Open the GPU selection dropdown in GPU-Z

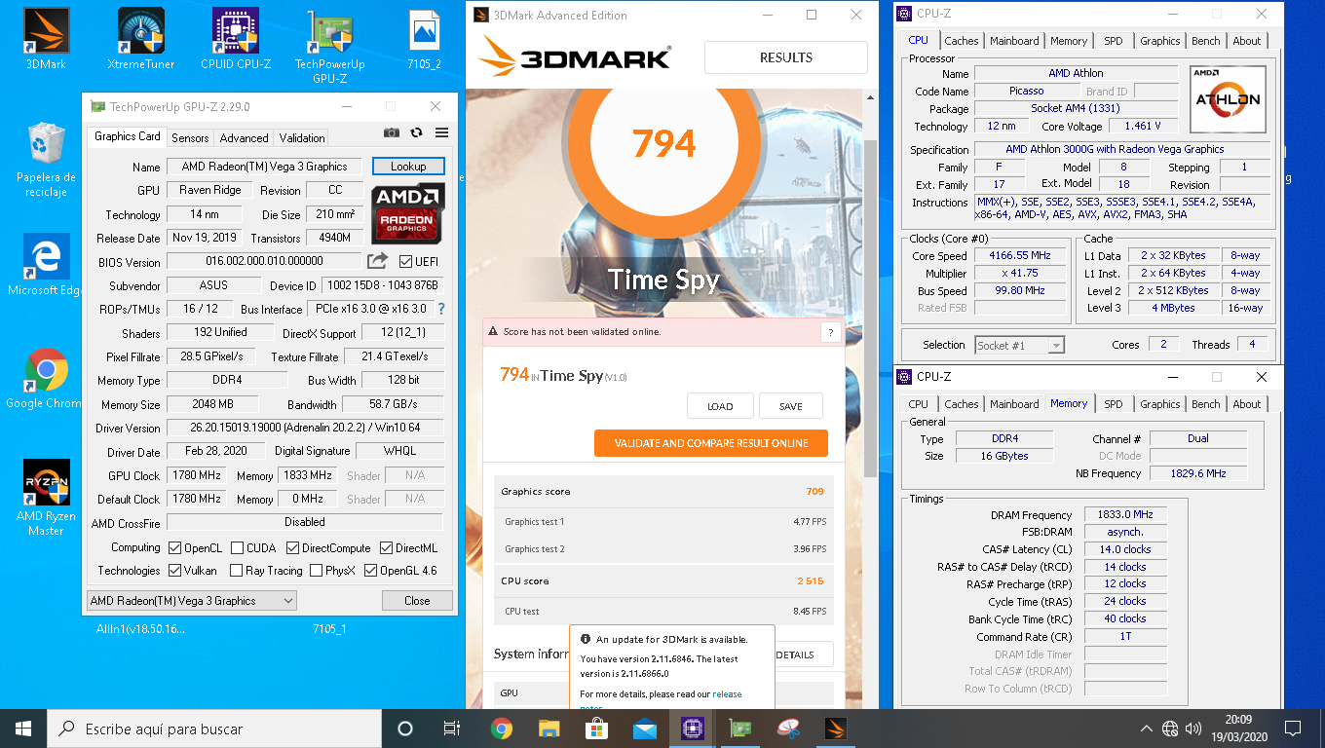pos(192,601)
